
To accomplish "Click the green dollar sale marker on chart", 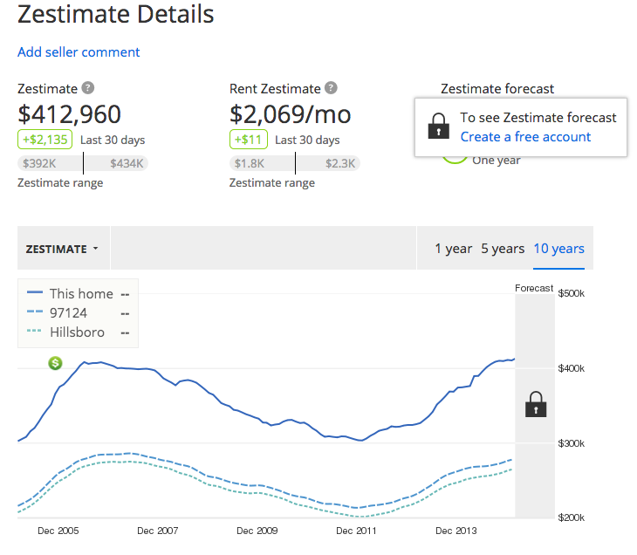I will (x=55, y=362).
